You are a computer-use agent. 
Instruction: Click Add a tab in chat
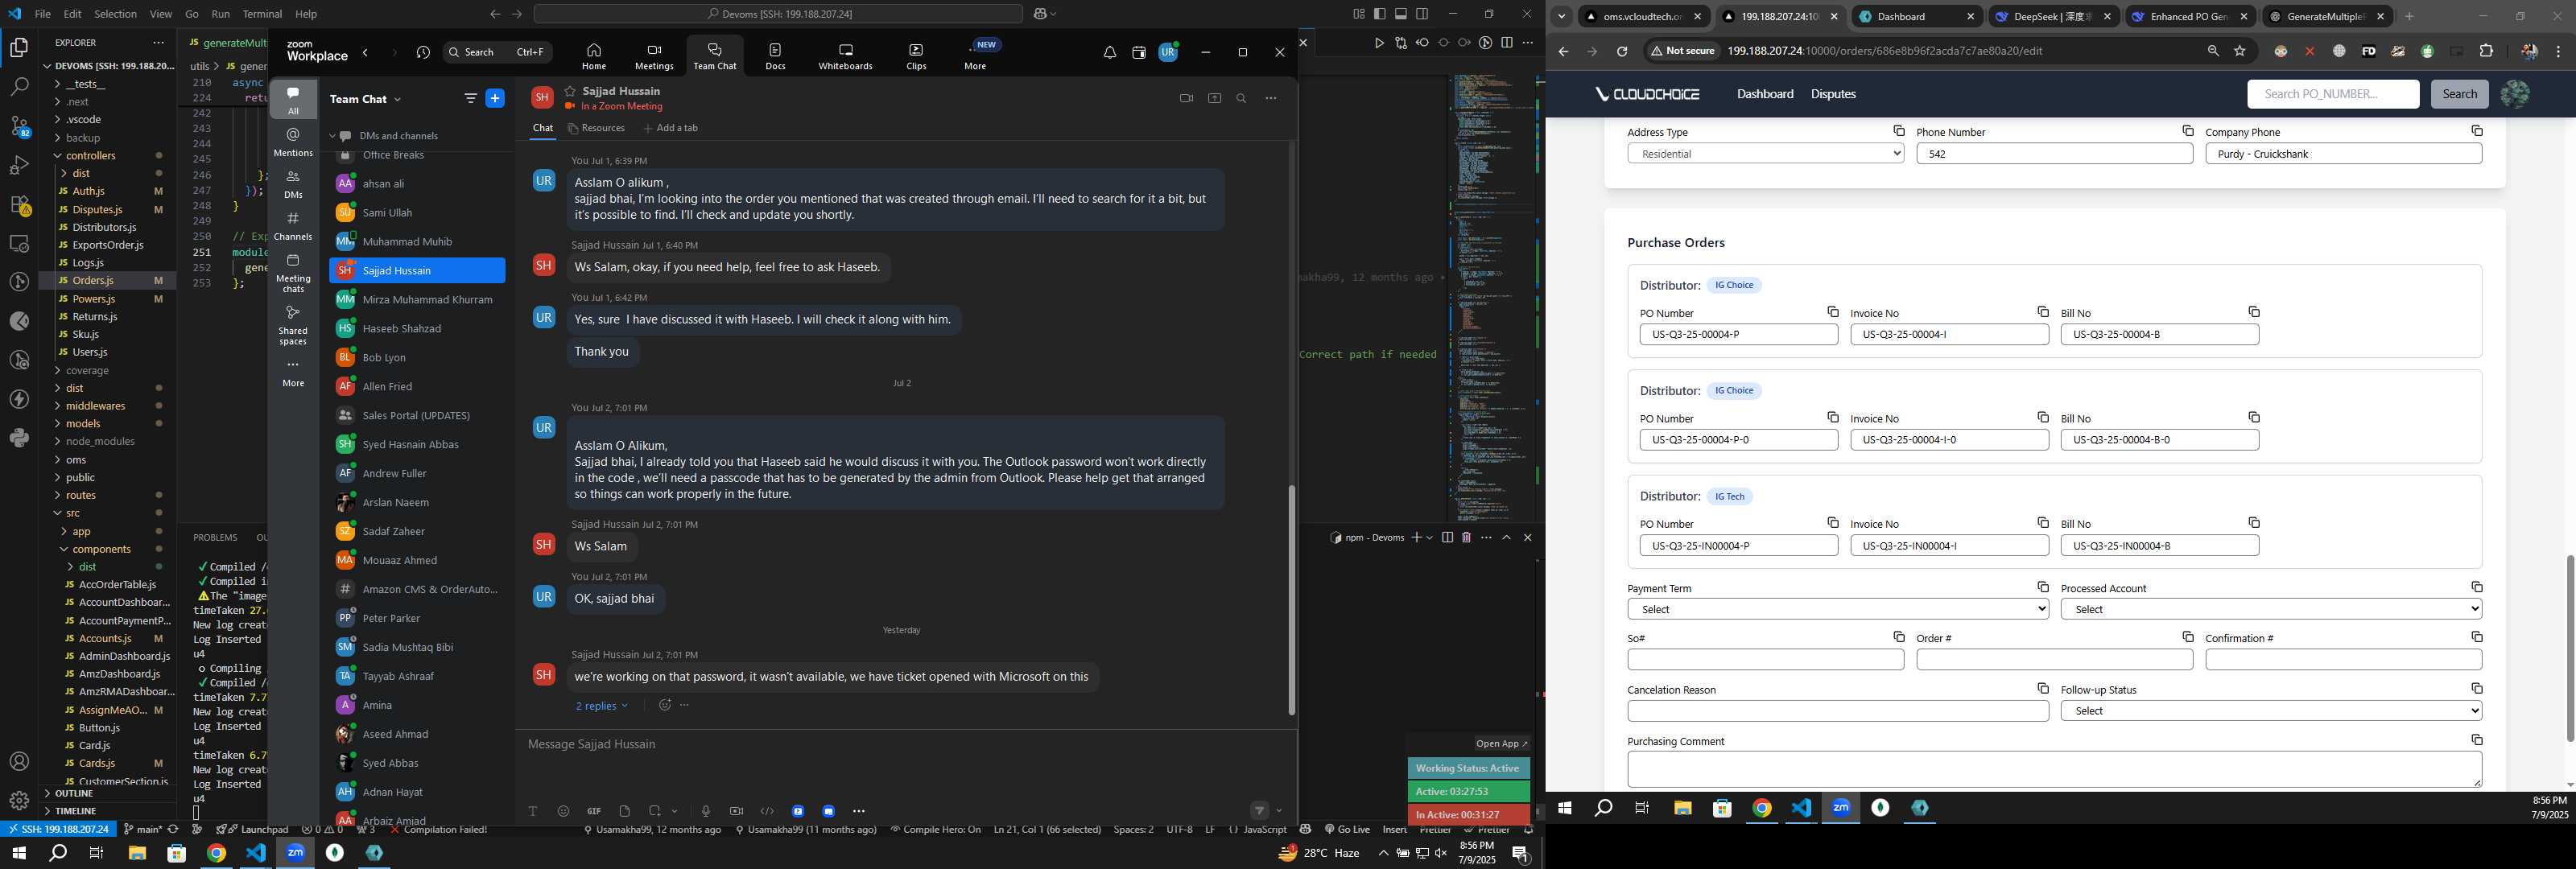pyautogui.click(x=671, y=128)
